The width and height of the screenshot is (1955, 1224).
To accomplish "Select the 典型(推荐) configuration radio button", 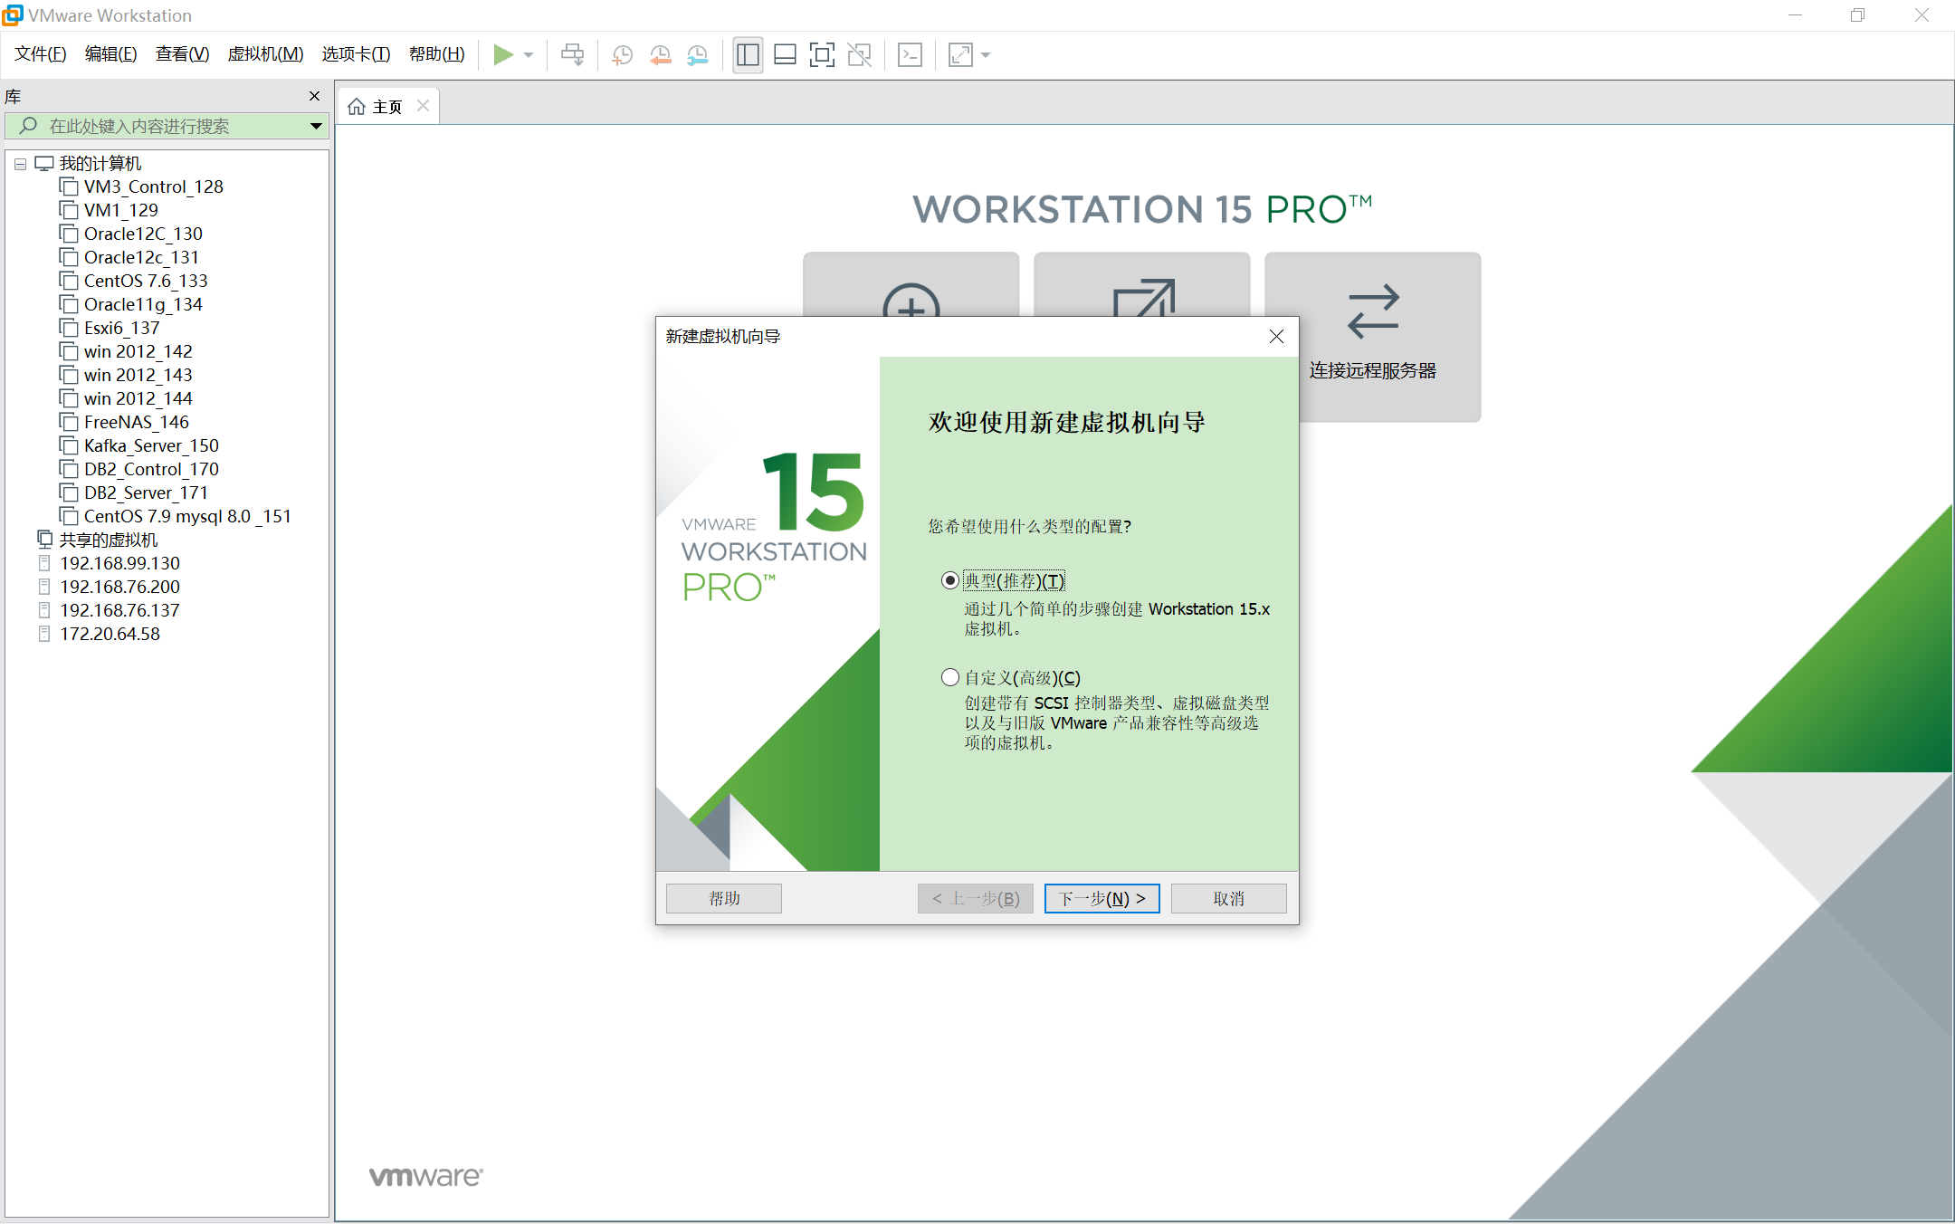I will pyautogui.click(x=949, y=580).
